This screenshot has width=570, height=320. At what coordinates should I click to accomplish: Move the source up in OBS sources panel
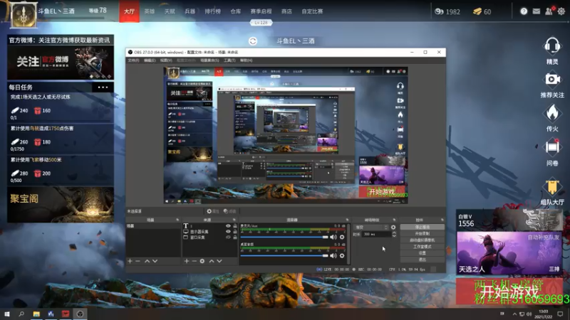click(x=212, y=261)
